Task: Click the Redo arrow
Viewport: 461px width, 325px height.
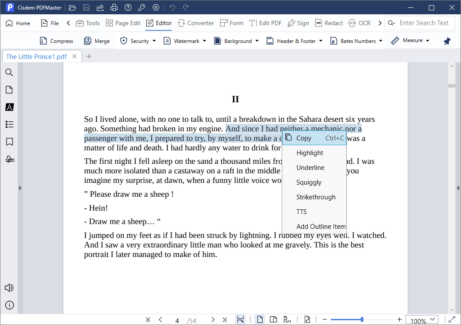Action: point(186,8)
